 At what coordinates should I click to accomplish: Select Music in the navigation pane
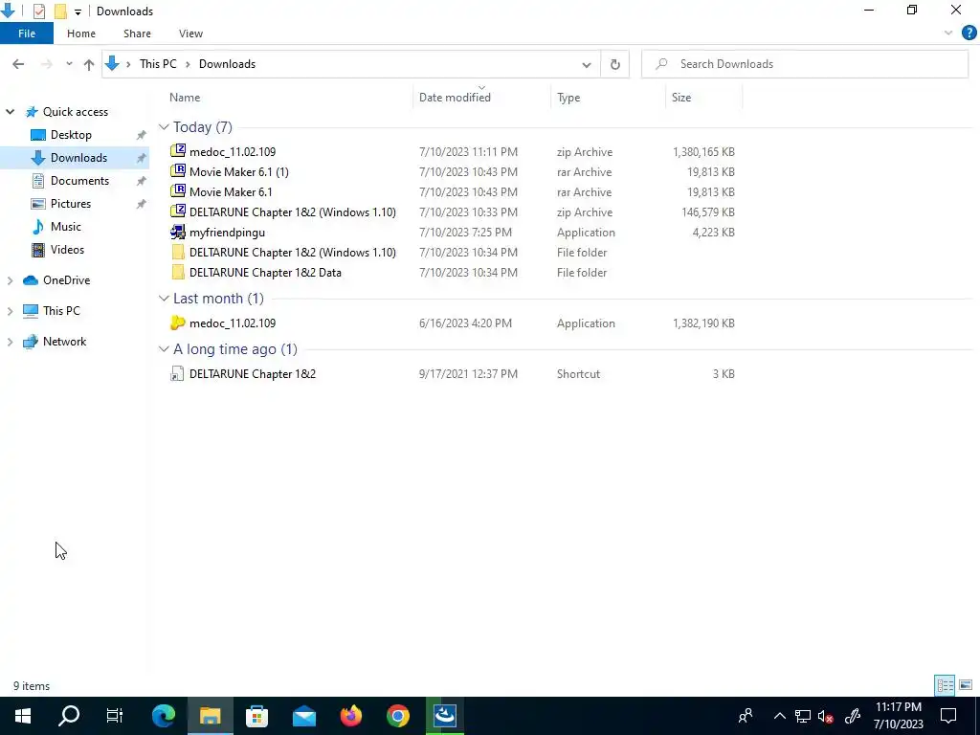click(x=66, y=227)
